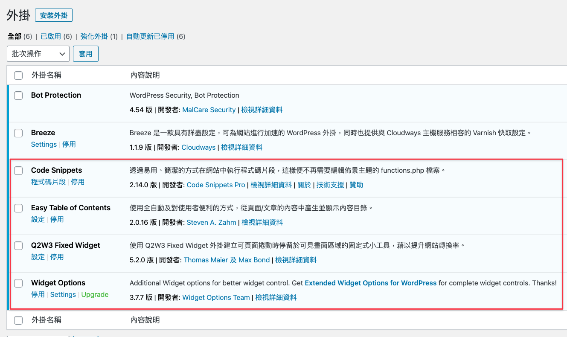View details for Code Snippets plugin

tap(271, 185)
